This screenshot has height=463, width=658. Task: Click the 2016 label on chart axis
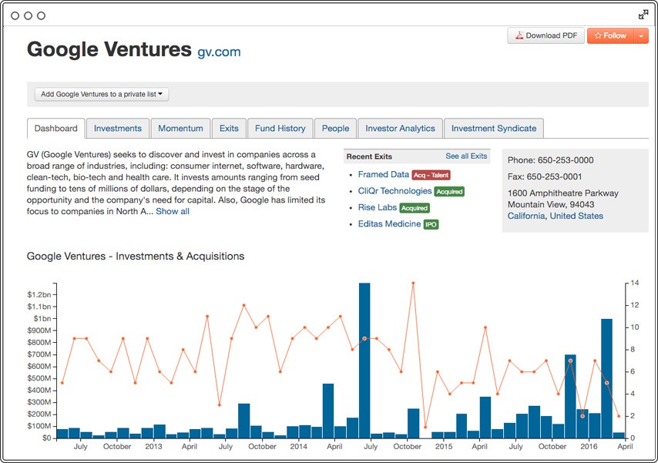[x=589, y=447]
